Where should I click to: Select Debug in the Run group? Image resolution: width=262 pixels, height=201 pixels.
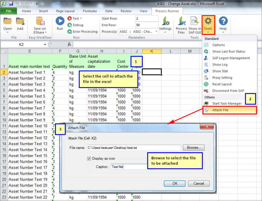point(78,25)
